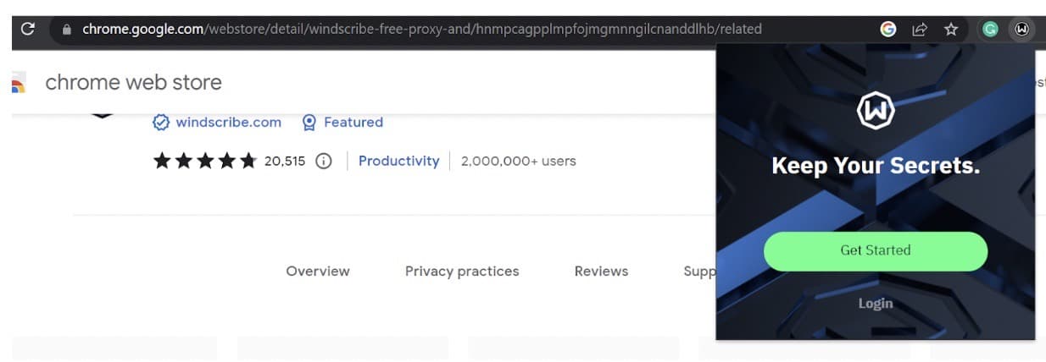Click the share page icon
The image size is (1046, 362).
coord(920,30)
